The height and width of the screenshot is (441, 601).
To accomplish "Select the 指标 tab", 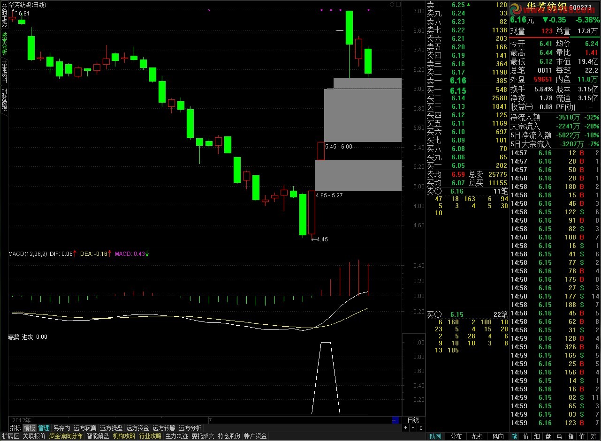I will coord(15,428).
